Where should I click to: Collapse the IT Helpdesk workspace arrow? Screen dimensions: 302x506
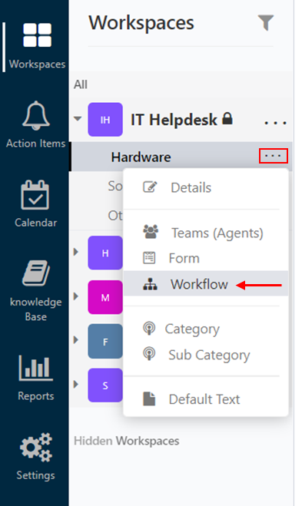(x=78, y=119)
